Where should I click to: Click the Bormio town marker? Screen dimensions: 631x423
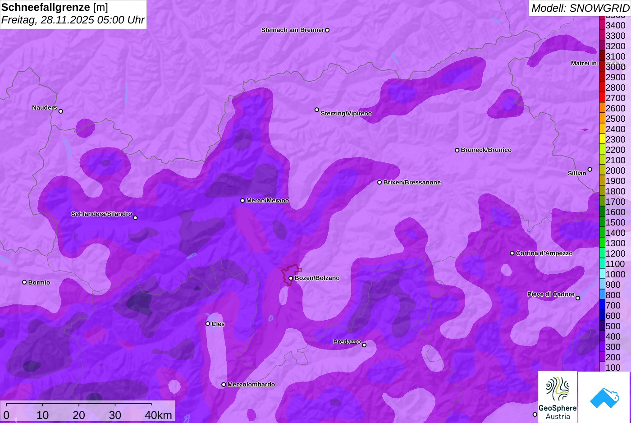pyautogui.click(x=24, y=282)
